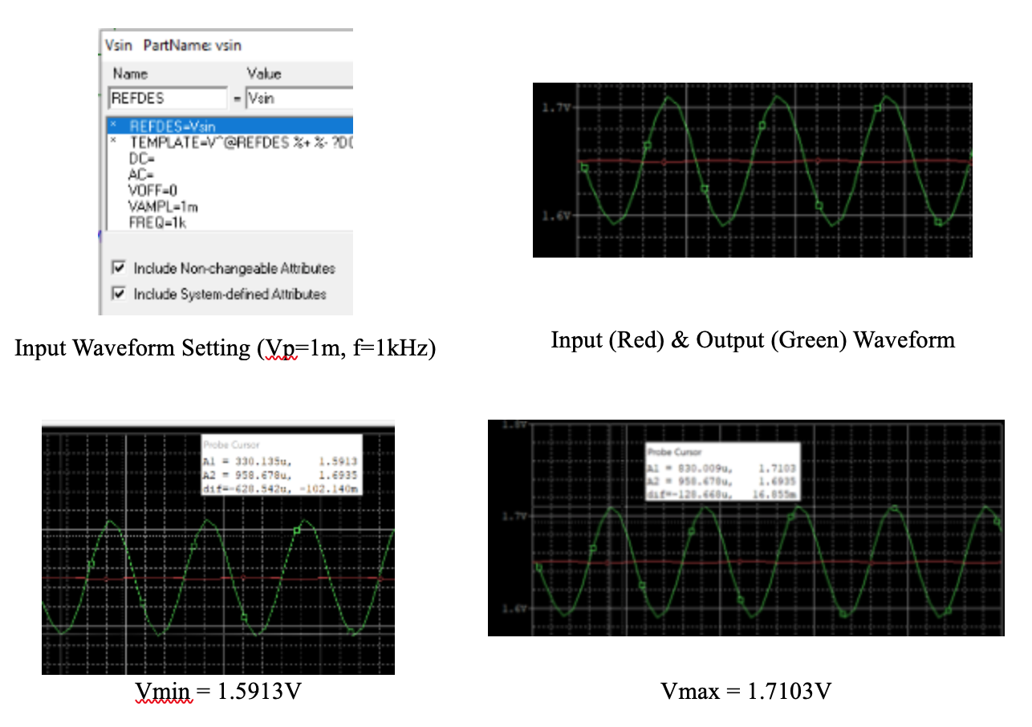Click the Input Waveform Setting caption

pyautogui.click(x=225, y=349)
